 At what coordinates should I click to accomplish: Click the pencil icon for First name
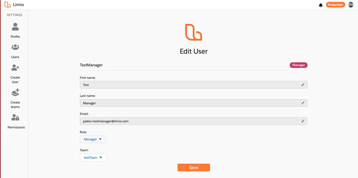(x=303, y=85)
